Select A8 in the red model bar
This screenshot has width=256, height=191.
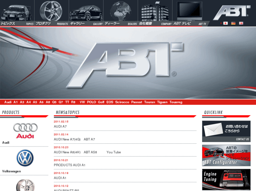point(48,102)
